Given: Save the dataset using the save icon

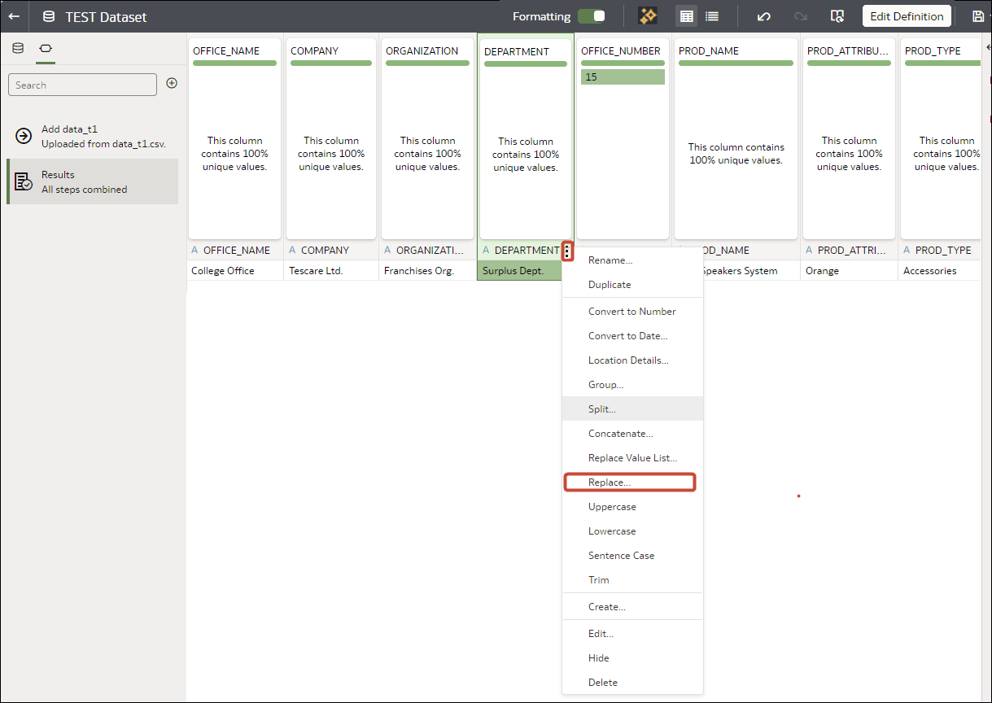Looking at the screenshot, I should coord(980,15).
